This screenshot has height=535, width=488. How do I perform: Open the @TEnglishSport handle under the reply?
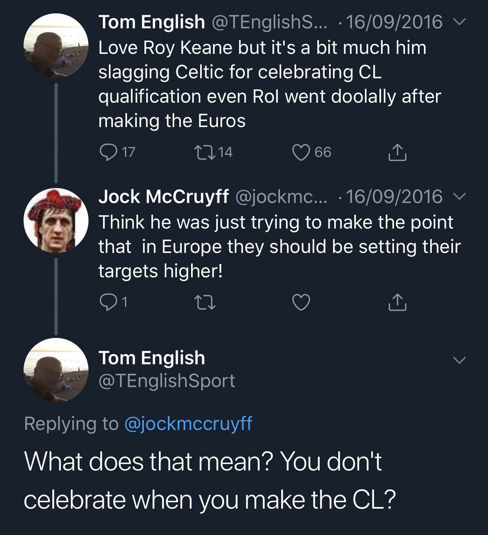pyautogui.click(x=167, y=380)
